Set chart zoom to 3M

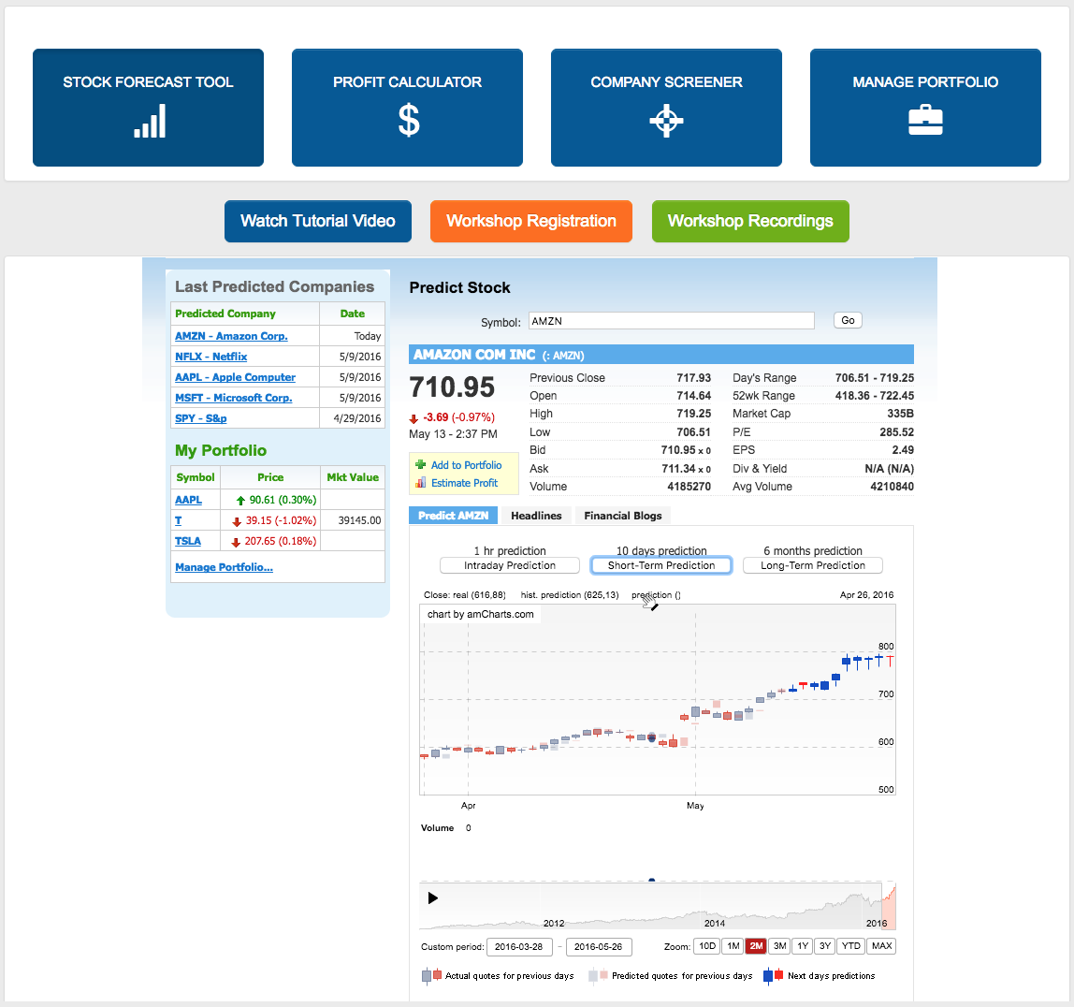[779, 946]
